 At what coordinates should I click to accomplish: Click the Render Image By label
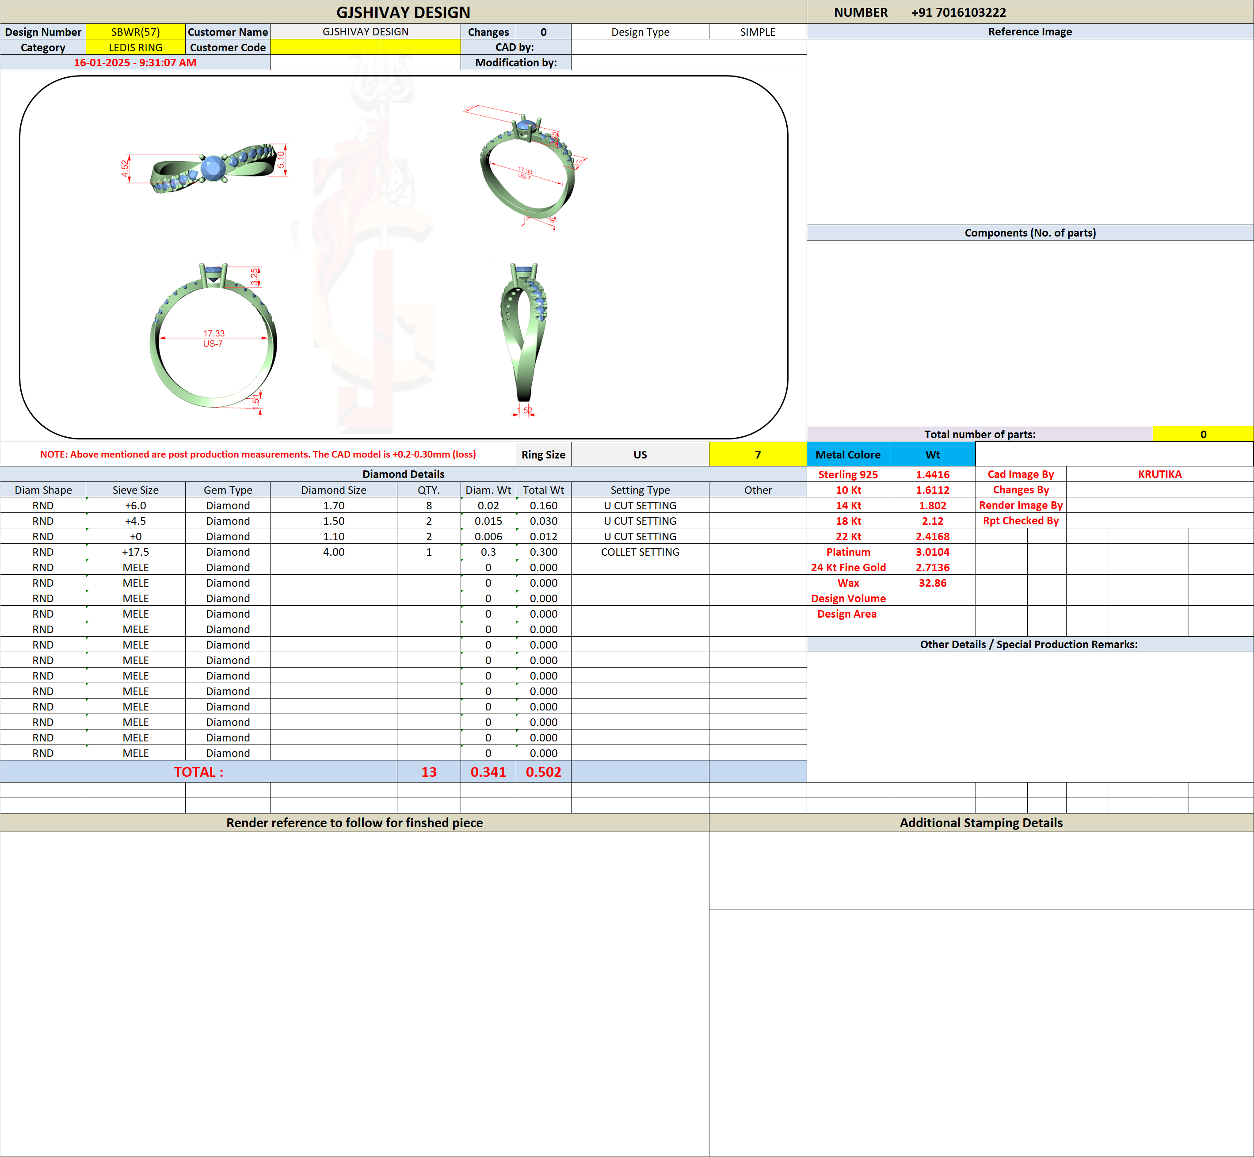click(x=1021, y=506)
